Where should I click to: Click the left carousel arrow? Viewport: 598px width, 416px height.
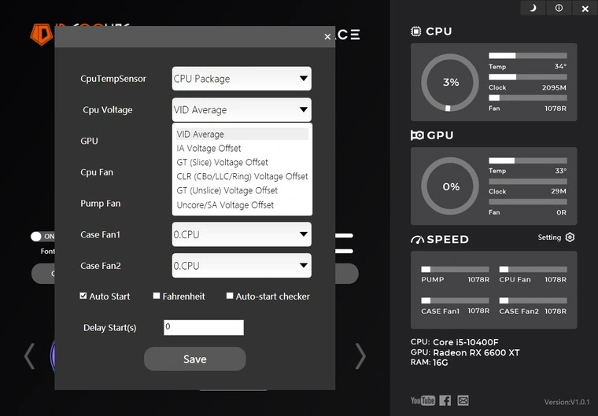pyautogui.click(x=29, y=356)
